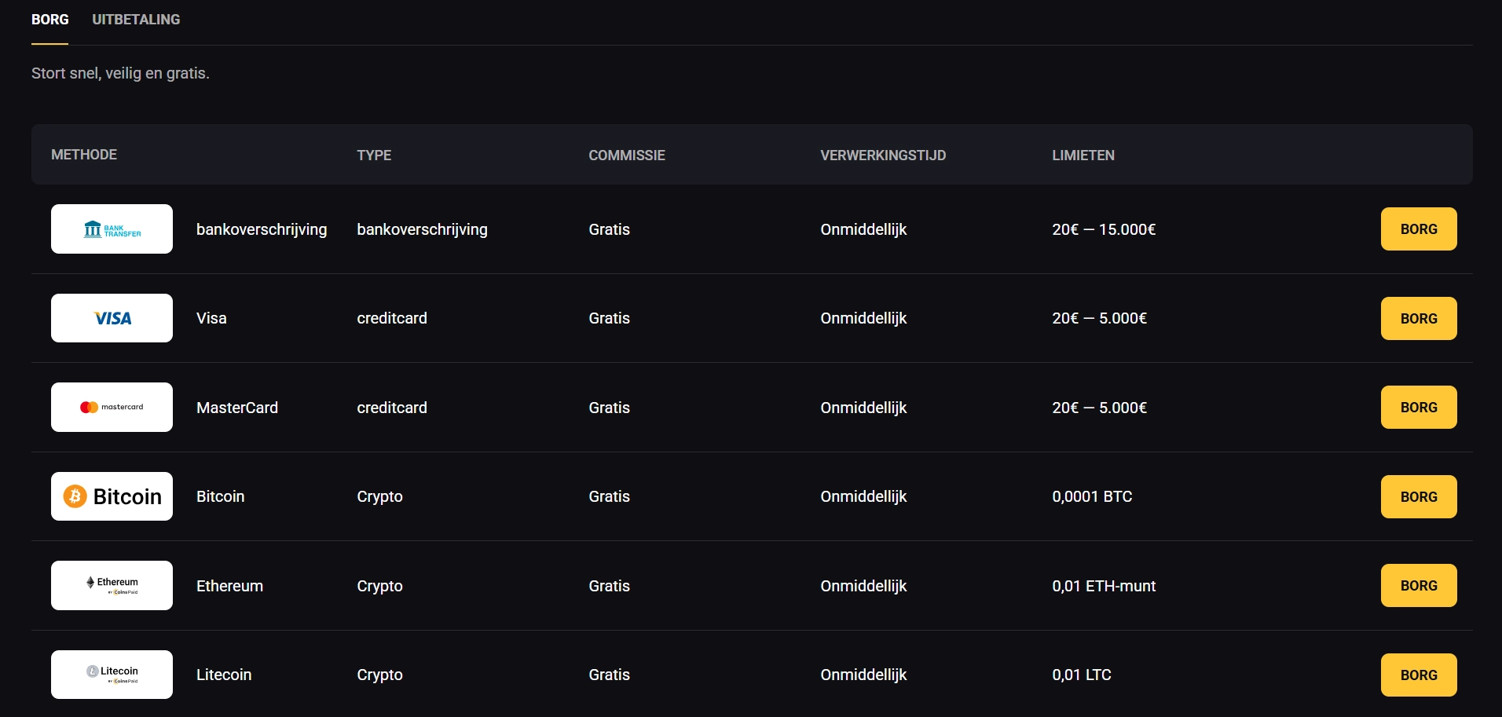Click the Ethereum logo icon

(112, 586)
